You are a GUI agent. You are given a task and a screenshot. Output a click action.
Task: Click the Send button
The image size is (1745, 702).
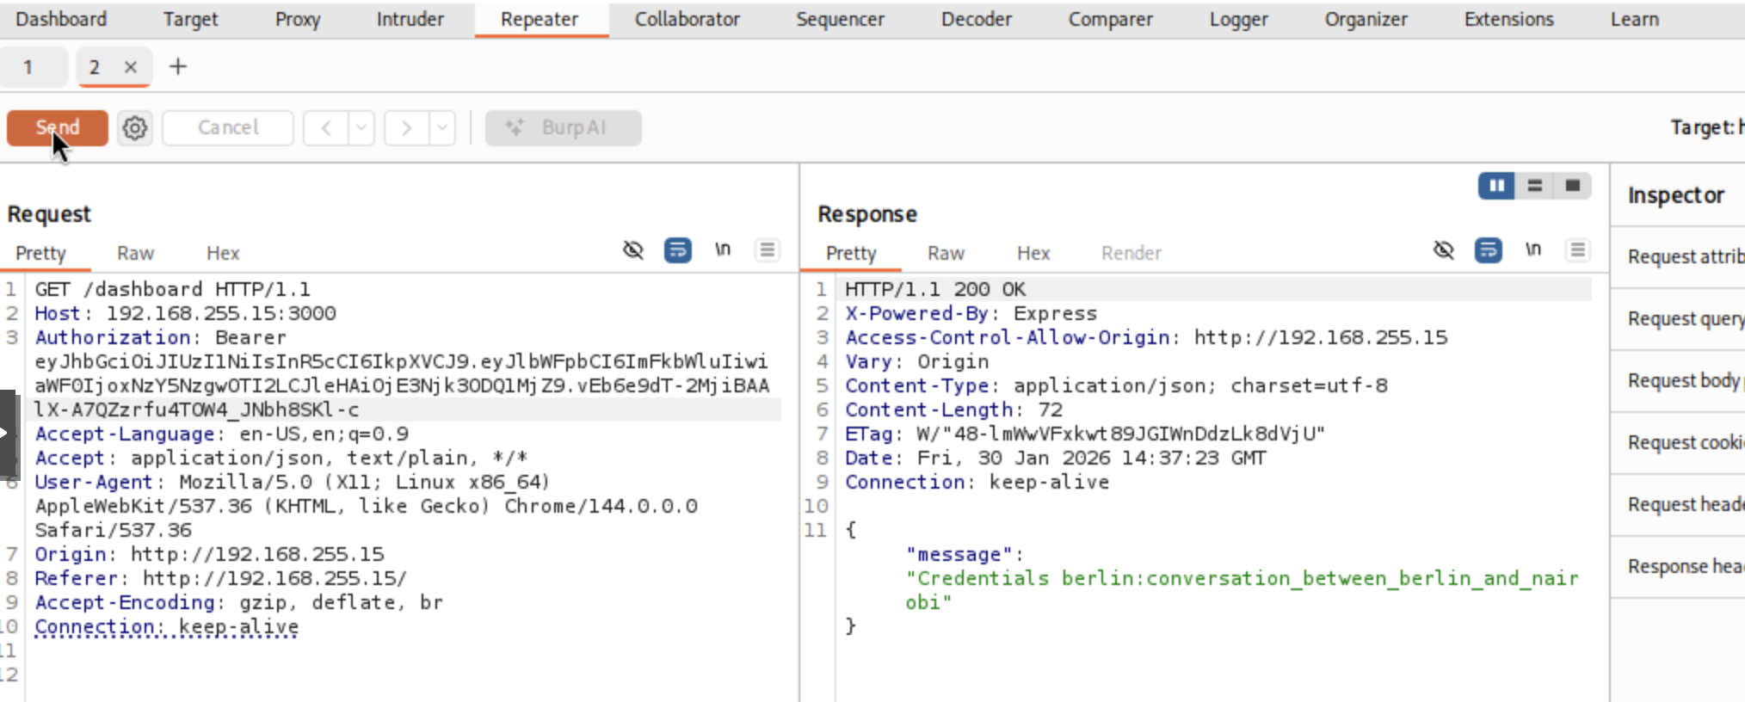(58, 128)
